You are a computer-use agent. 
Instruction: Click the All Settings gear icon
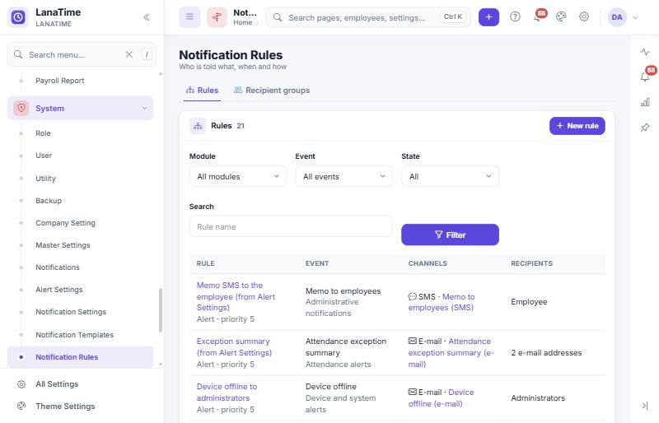(21, 384)
